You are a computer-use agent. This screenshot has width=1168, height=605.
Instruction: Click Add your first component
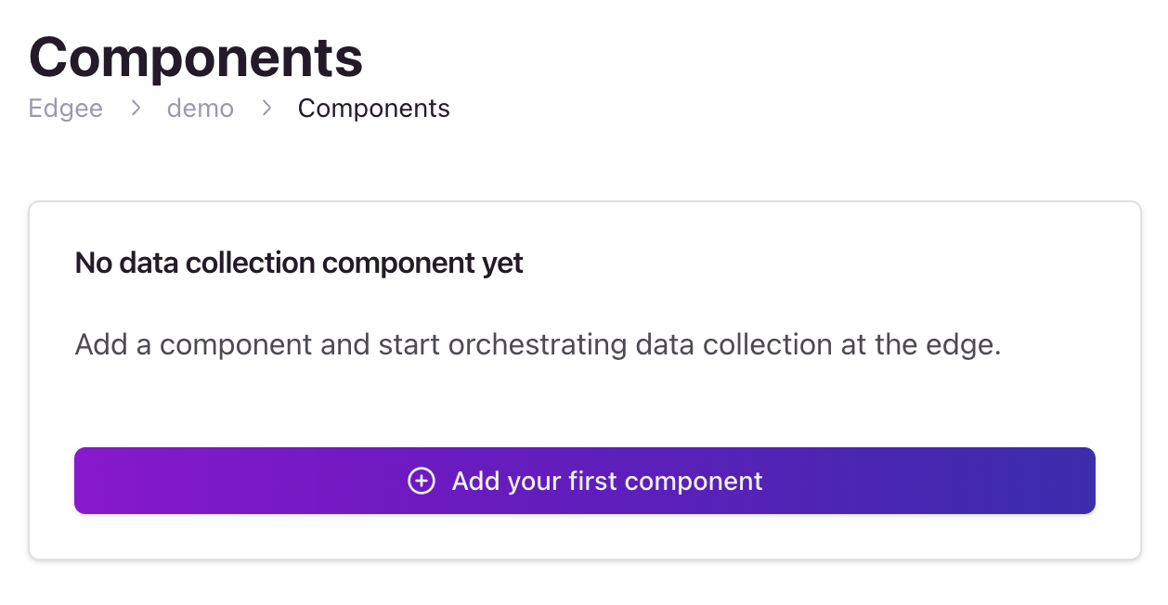[585, 481]
